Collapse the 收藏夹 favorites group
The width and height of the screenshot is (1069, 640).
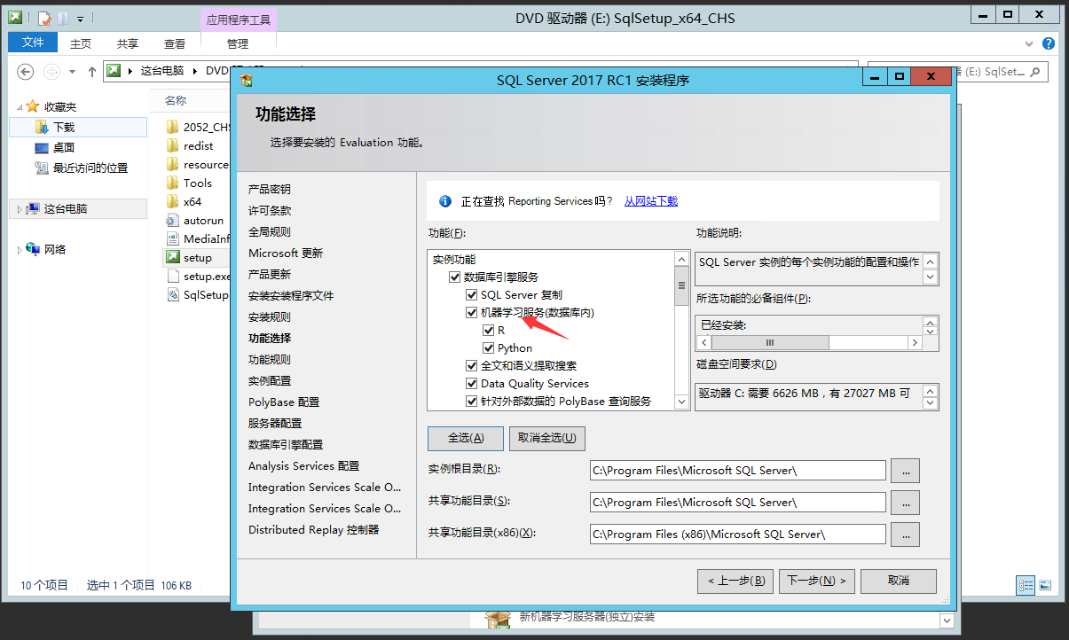[x=20, y=106]
